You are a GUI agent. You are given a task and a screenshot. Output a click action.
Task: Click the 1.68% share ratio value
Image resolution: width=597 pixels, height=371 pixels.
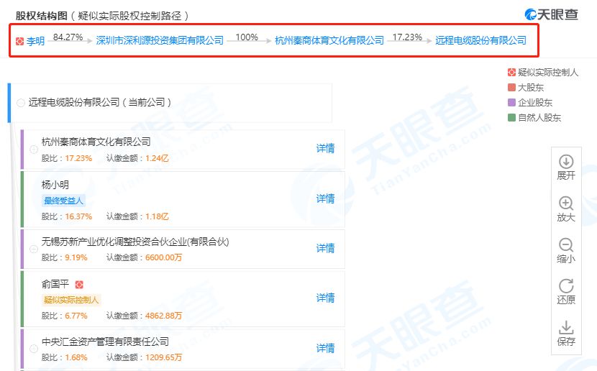click(x=76, y=357)
